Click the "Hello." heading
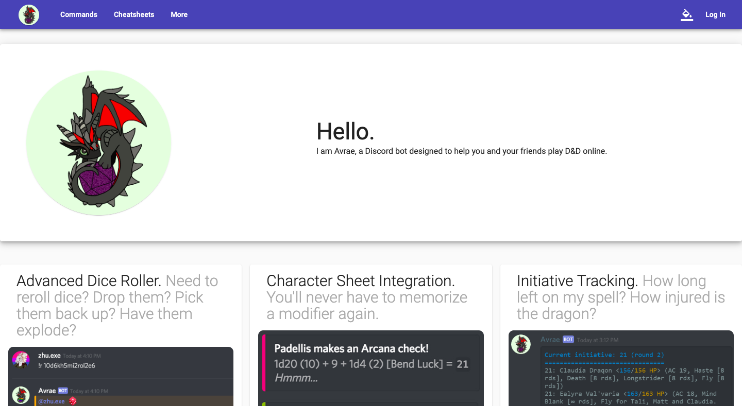The image size is (742, 406). (x=345, y=131)
